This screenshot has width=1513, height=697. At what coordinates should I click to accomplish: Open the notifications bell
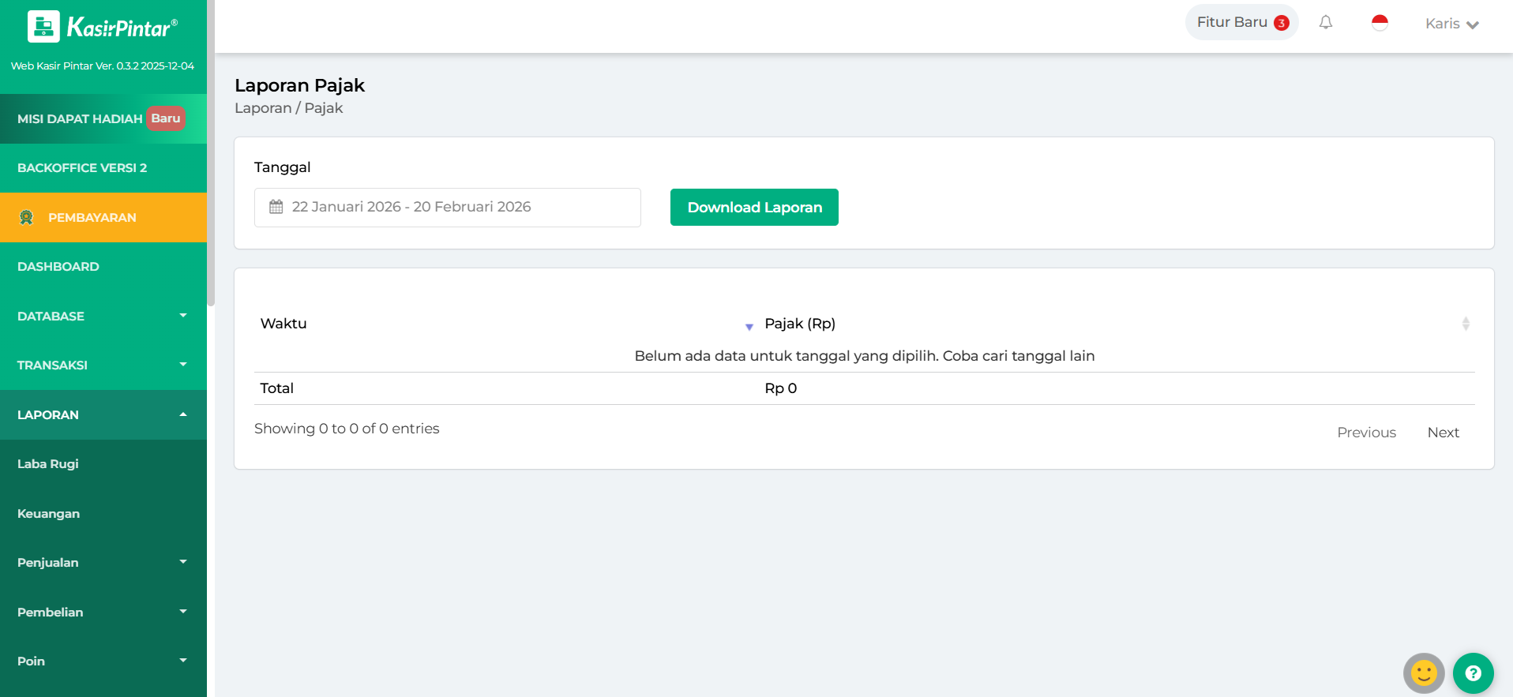(1325, 23)
